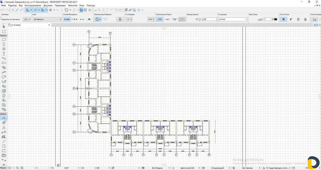Select the Column tool in toolbox
The width and height of the screenshot is (321, 170).
coord(4,54)
